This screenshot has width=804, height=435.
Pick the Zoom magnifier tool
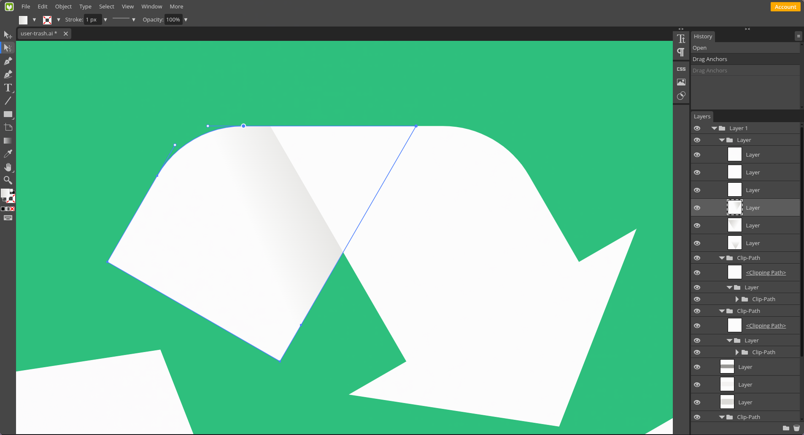pyautogui.click(x=8, y=180)
